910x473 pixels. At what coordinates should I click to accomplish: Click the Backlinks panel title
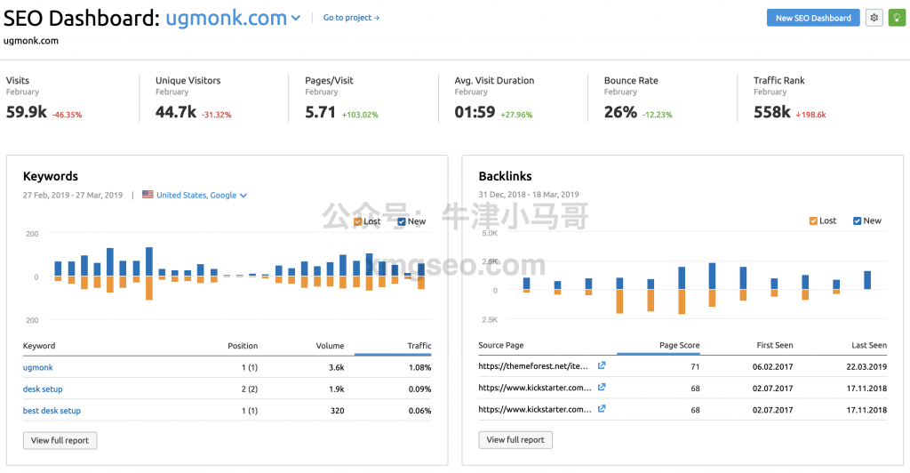(x=505, y=176)
